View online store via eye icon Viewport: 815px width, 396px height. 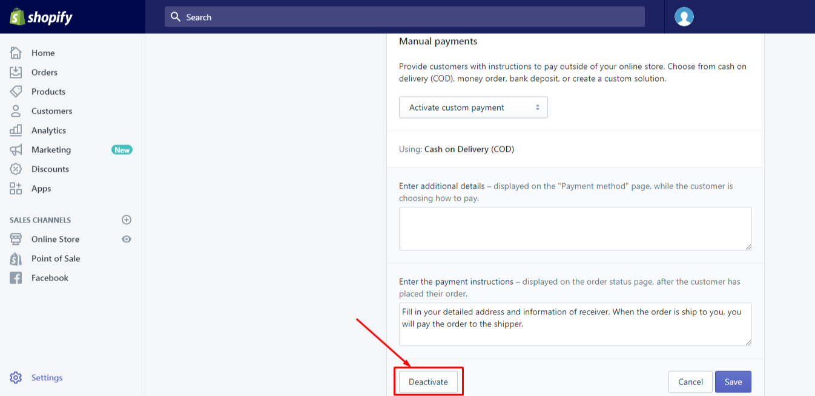(x=127, y=239)
